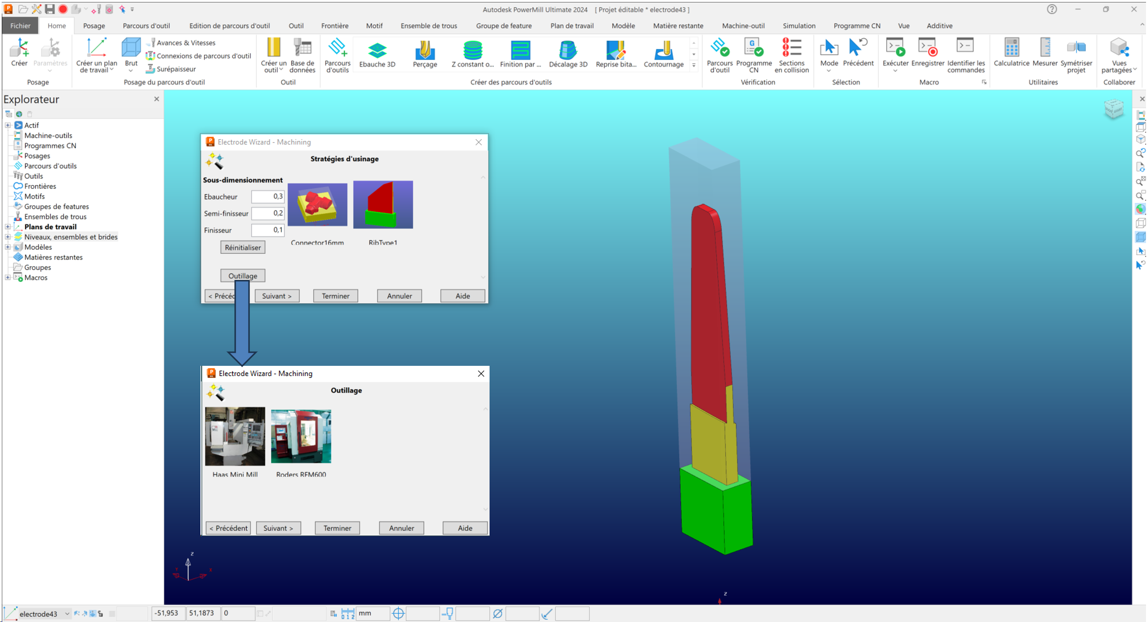Switch to Programme CN tab
The height and width of the screenshot is (622, 1147).
(x=856, y=26)
